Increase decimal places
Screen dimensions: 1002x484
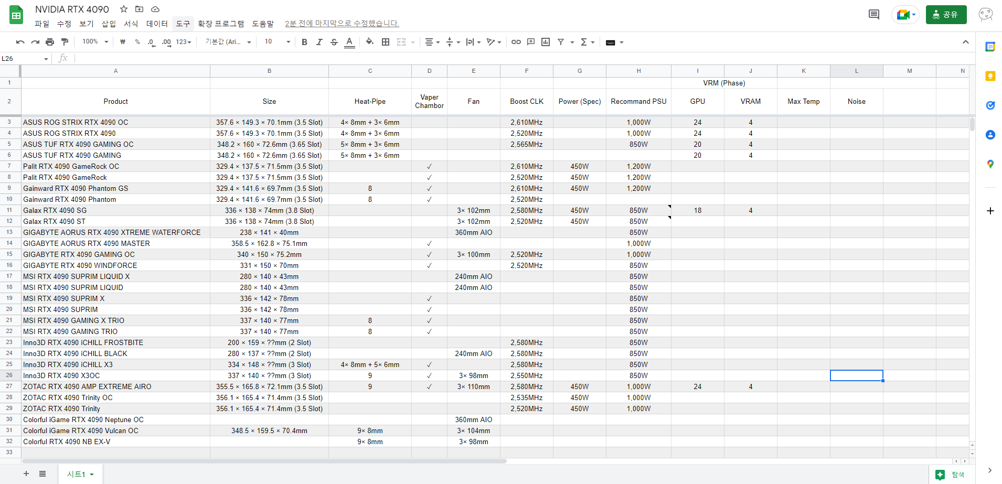pos(166,42)
